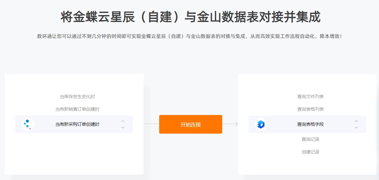This screenshot has height=180, width=379.
Task: Choose the 当有新销售订单创建时 trigger
Action: pyautogui.click(x=77, y=109)
